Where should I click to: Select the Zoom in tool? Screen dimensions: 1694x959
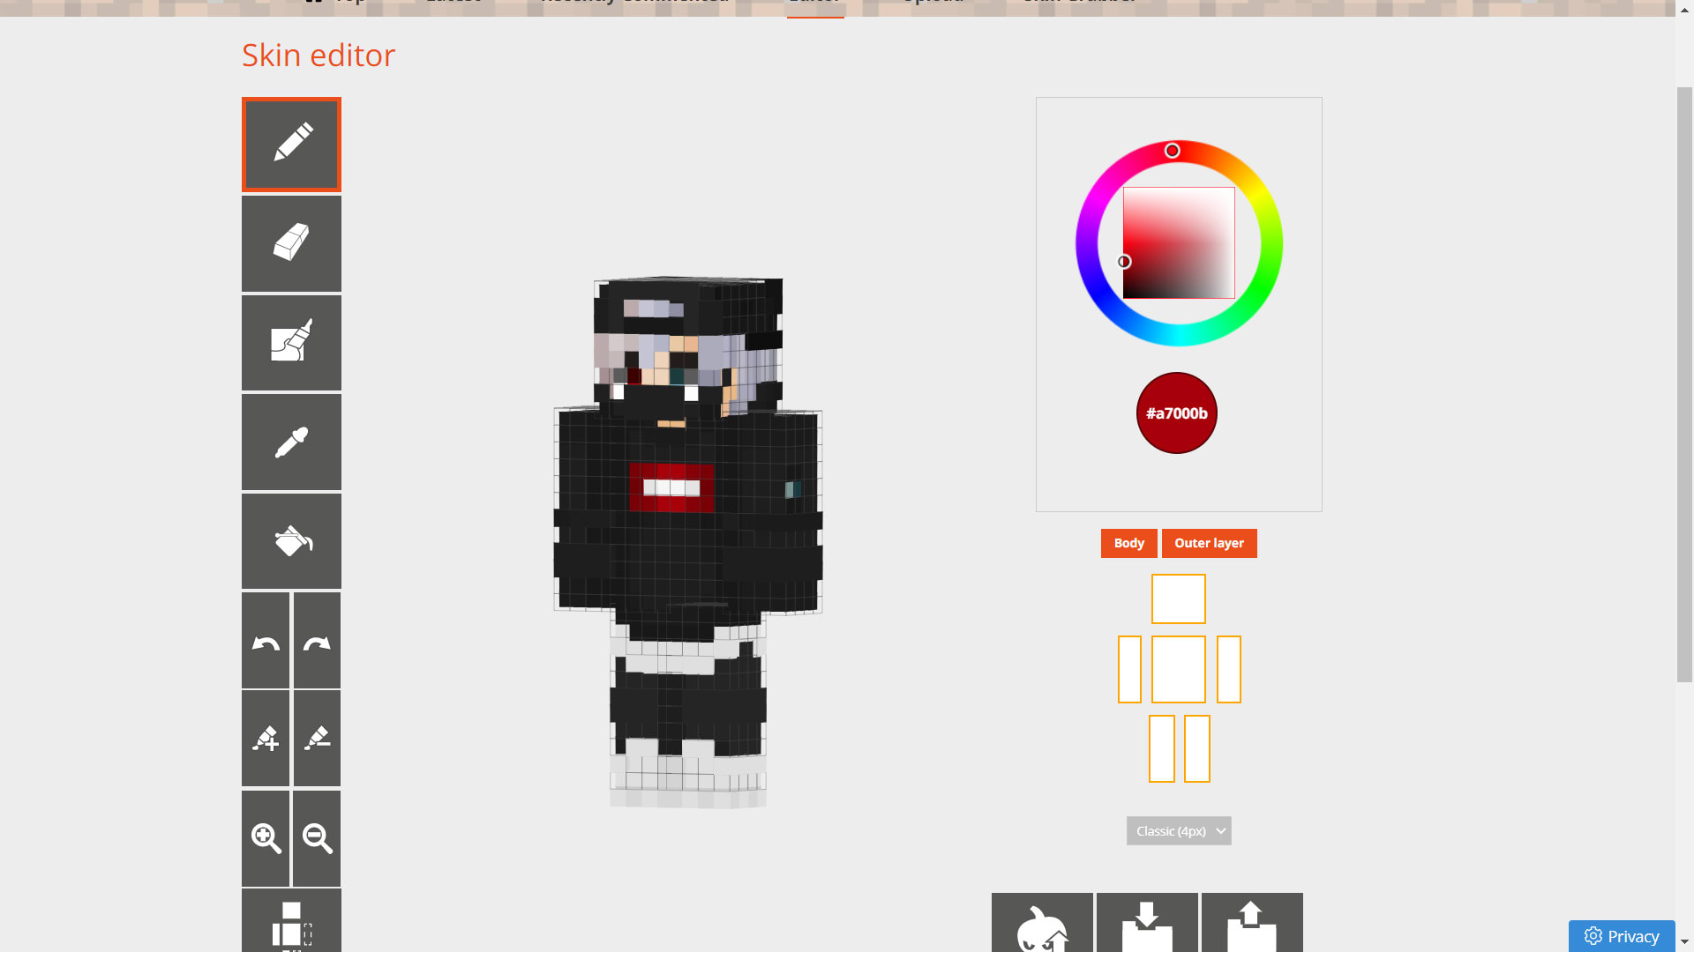pyautogui.click(x=266, y=839)
